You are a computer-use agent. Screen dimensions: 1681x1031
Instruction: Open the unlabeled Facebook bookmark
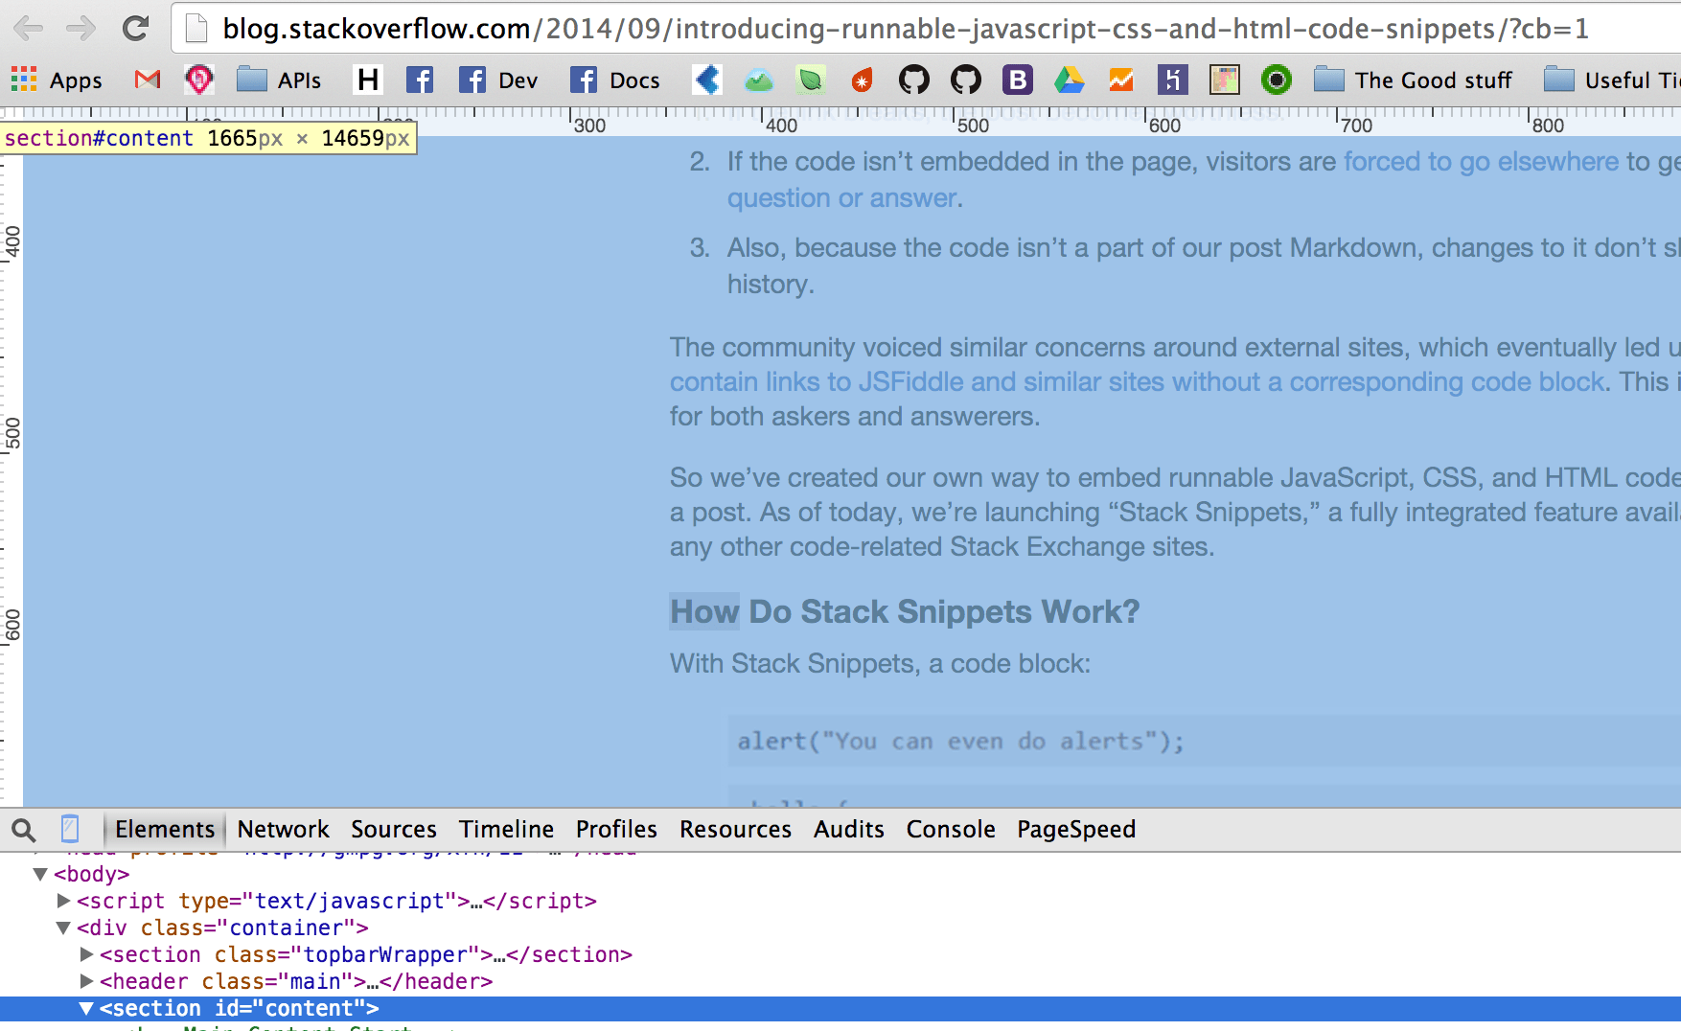[x=420, y=80]
